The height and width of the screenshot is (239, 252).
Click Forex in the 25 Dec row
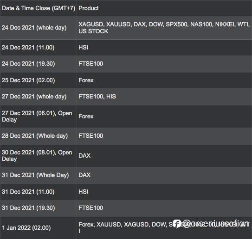[x=86, y=80]
